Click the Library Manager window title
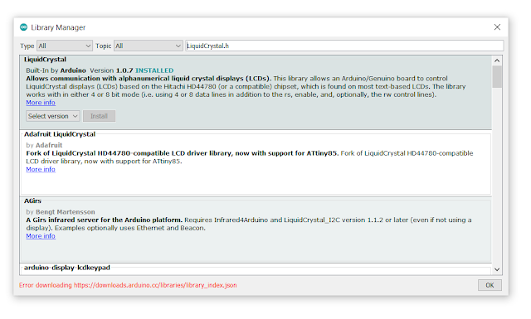The width and height of the screenshot is (531, 319). coord(58,27)
